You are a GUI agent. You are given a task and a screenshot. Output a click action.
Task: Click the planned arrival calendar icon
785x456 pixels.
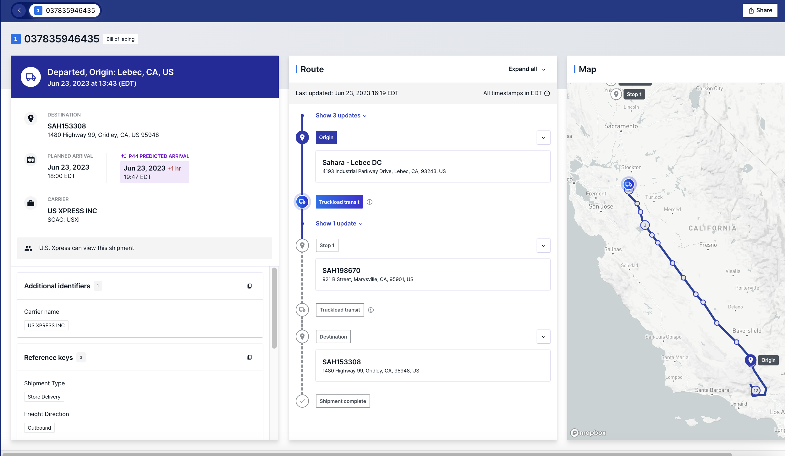coord(31,160)
